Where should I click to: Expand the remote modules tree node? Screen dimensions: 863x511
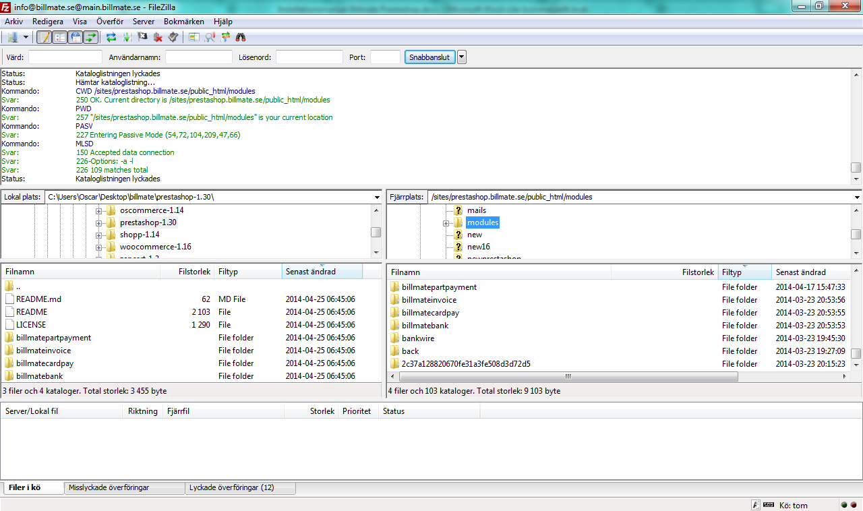[x=446, y=222]
